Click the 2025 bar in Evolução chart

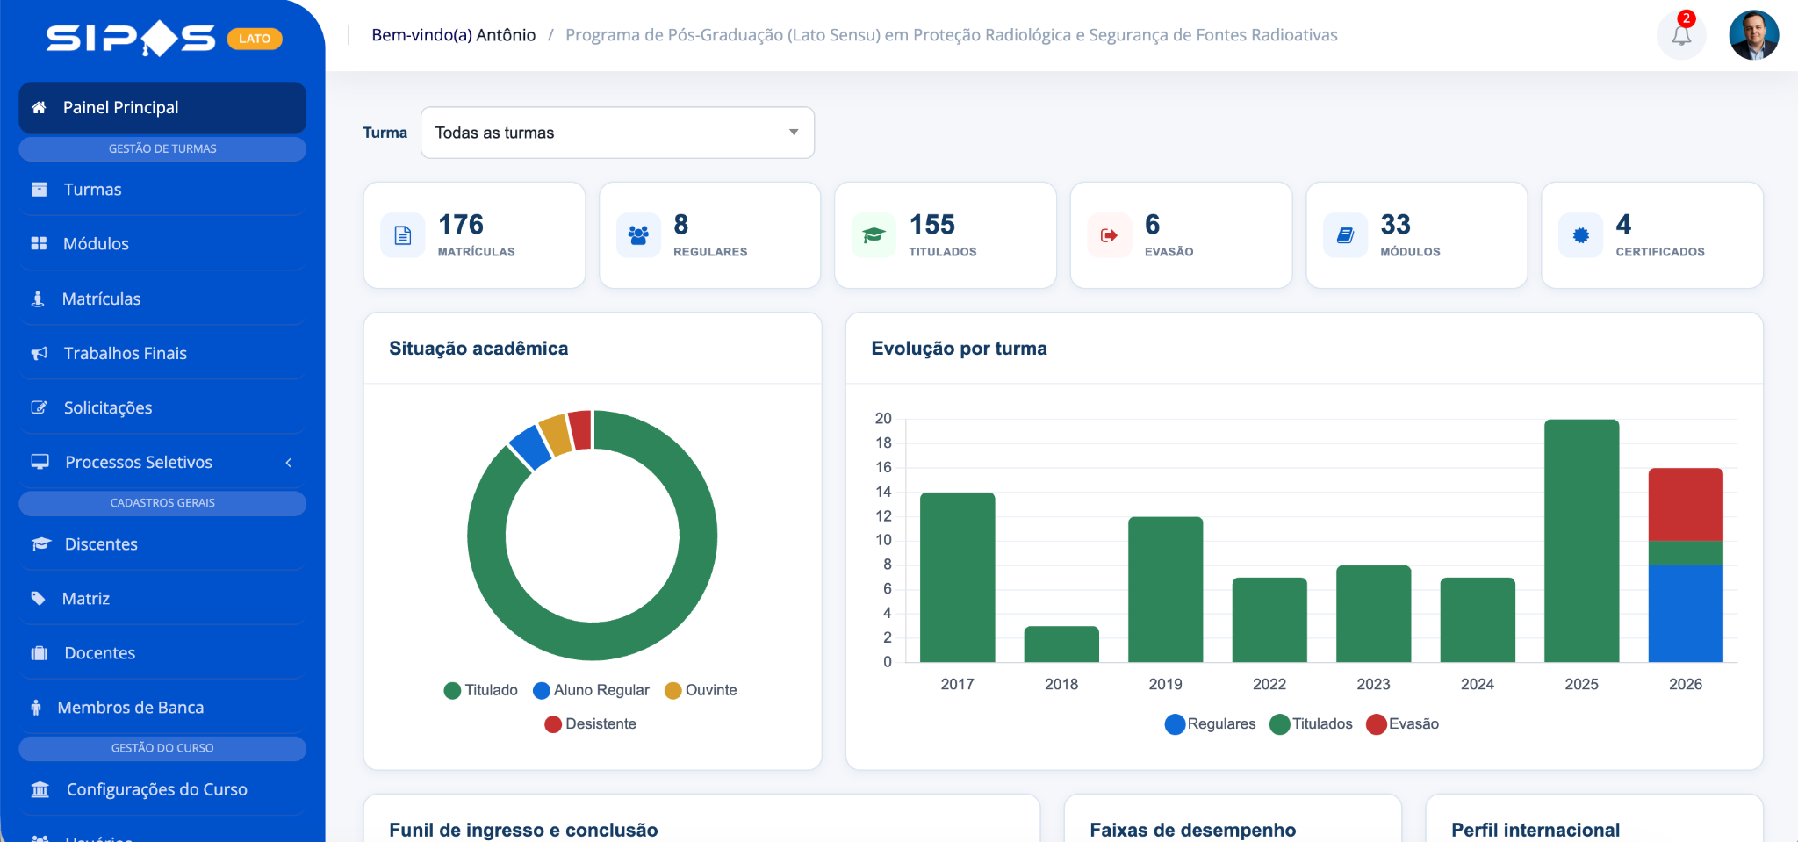tap(1581, 541)
